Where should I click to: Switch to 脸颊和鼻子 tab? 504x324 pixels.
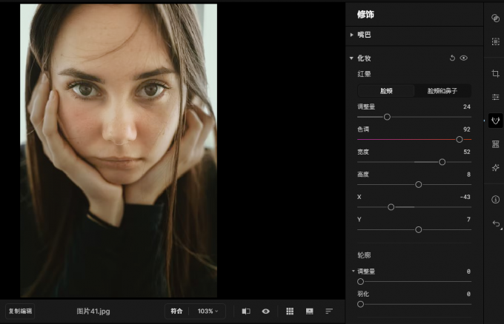pos(442,91)
